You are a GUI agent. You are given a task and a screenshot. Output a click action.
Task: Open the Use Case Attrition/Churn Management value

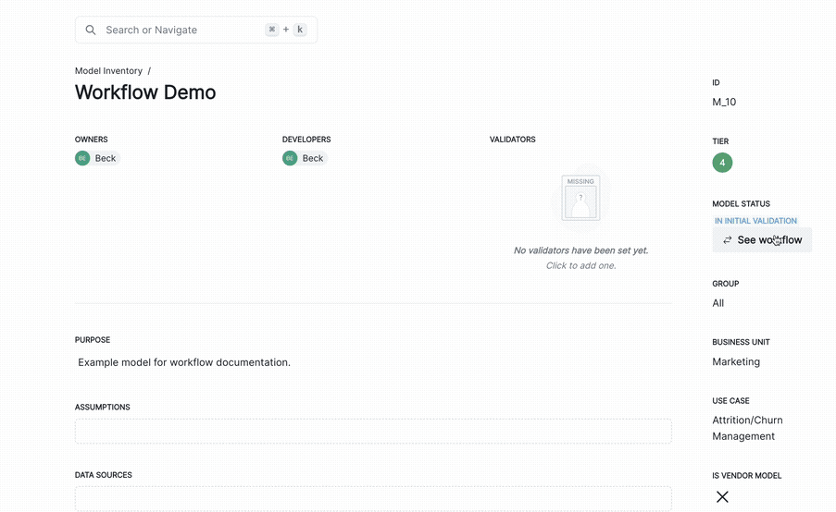(x=747, y=428)
